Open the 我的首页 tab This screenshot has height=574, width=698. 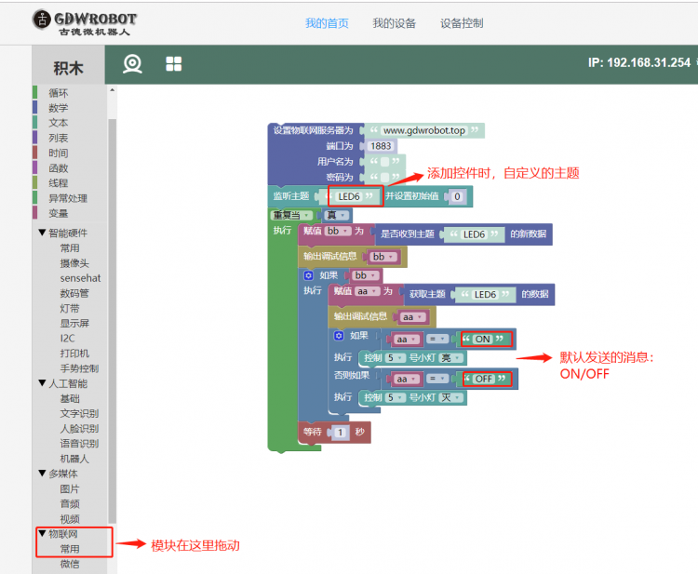(x=327, y=23)
